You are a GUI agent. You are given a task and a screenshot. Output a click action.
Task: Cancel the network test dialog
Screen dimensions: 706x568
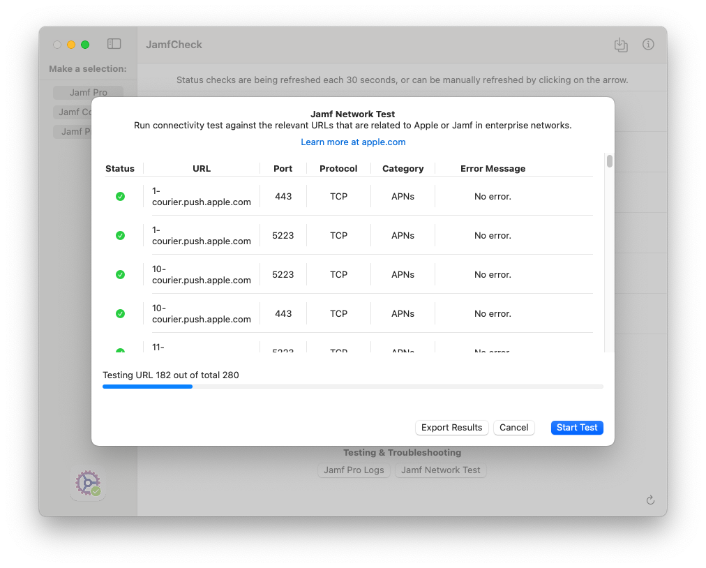(513, 428)
